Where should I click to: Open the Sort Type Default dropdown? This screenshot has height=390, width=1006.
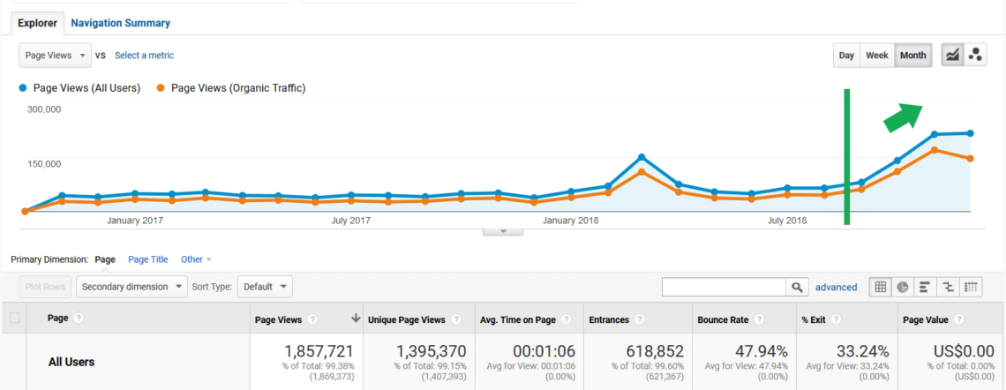pos(265,287)
